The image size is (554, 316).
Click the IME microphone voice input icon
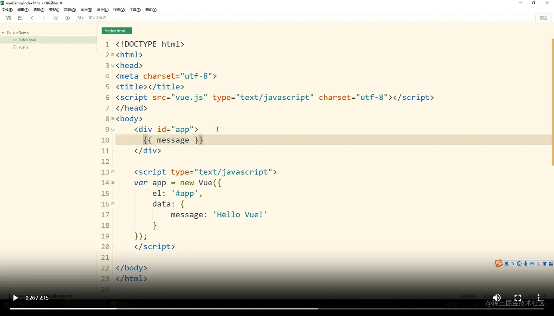tap(525, 264)
